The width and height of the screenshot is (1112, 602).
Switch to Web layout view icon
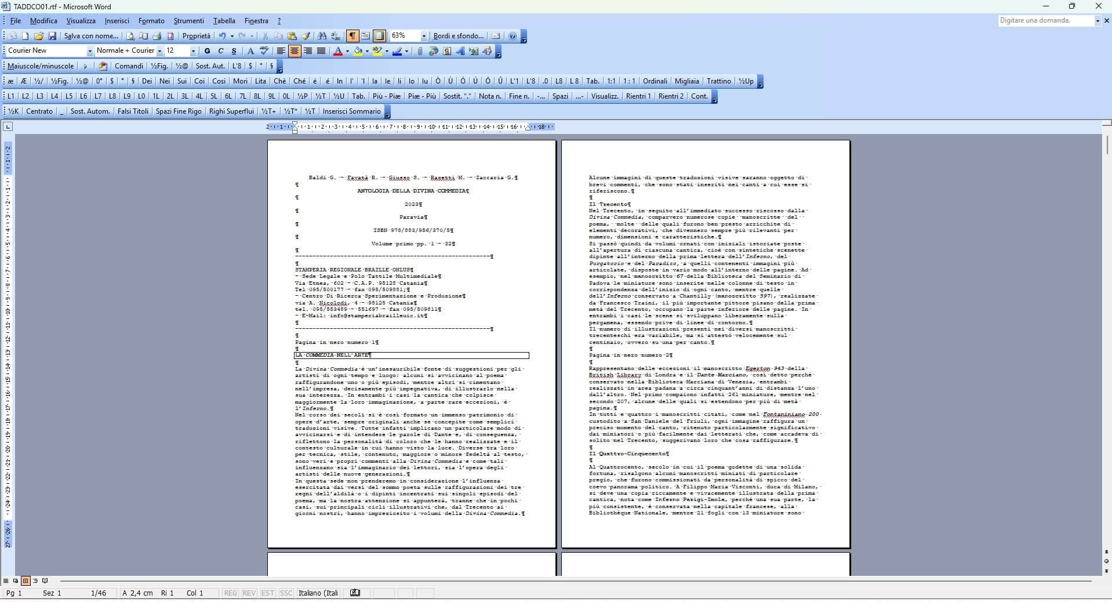click(x=16, y=581)
